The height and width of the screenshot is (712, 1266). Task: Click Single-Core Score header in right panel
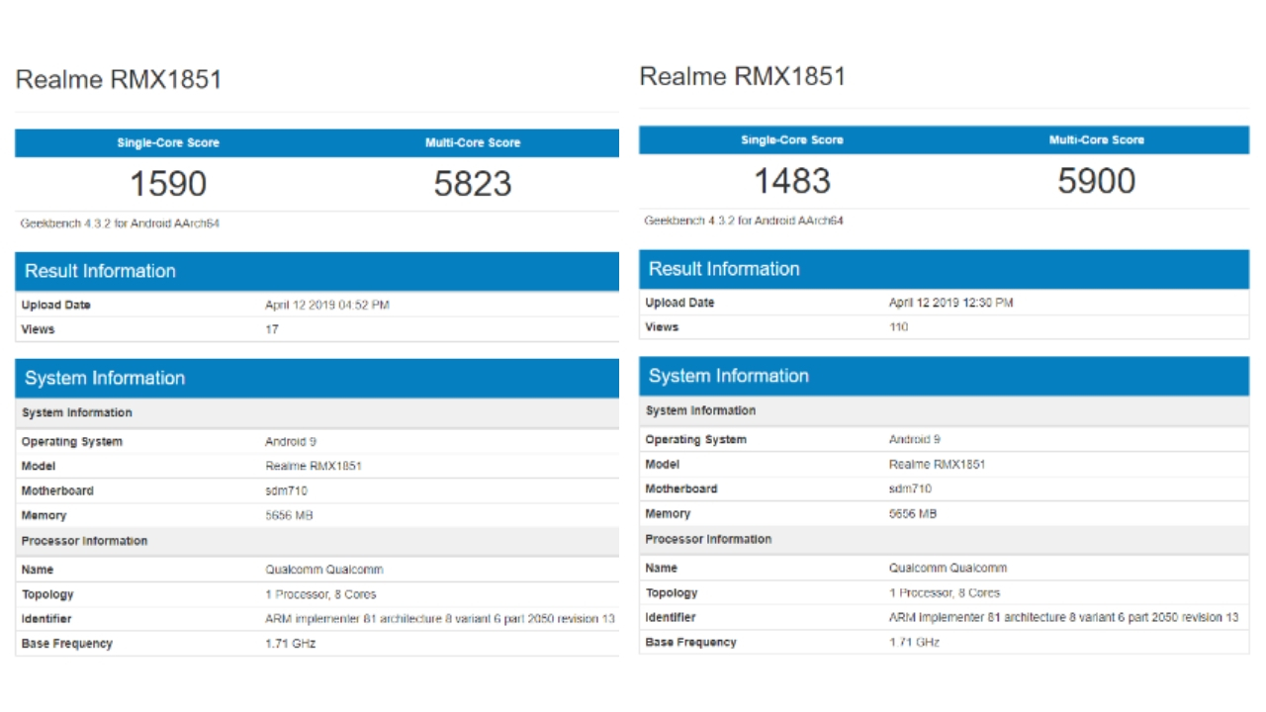click(x=792, y=139)
